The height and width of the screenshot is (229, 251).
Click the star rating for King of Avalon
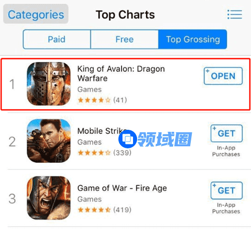94,100
